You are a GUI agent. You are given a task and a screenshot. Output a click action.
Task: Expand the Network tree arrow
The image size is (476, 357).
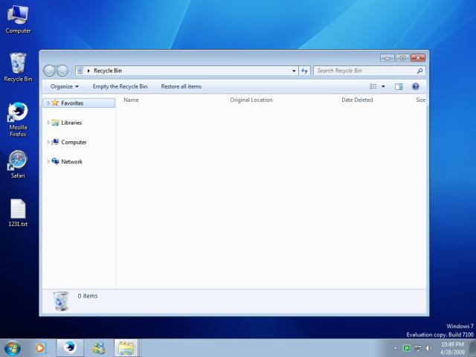(49, 161)
